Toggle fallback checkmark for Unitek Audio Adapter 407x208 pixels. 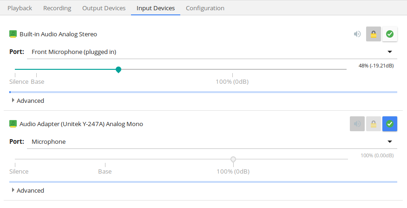(390, 124)
